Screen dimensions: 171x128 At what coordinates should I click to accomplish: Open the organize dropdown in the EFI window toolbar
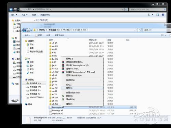coord(27,35)
